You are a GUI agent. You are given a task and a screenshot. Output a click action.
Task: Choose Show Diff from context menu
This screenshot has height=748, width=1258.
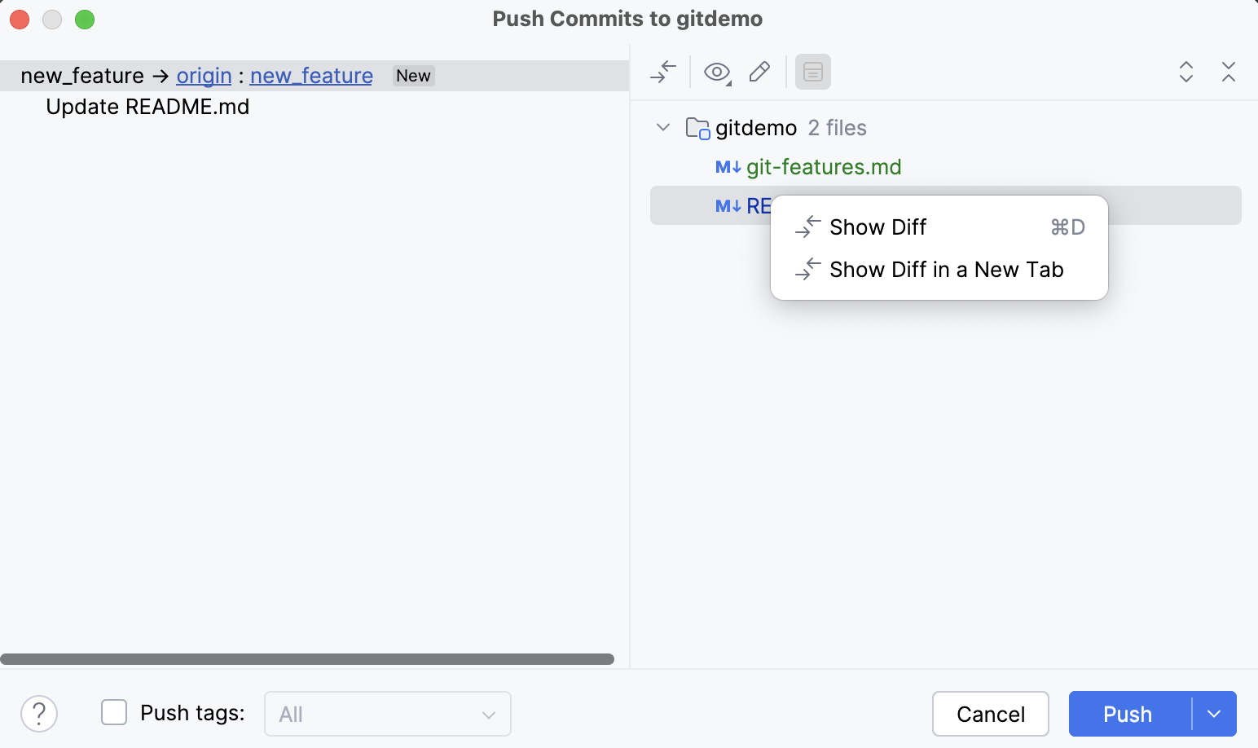878,227
